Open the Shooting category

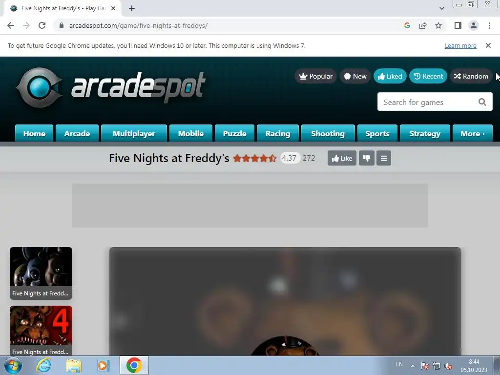pos(328,133)
